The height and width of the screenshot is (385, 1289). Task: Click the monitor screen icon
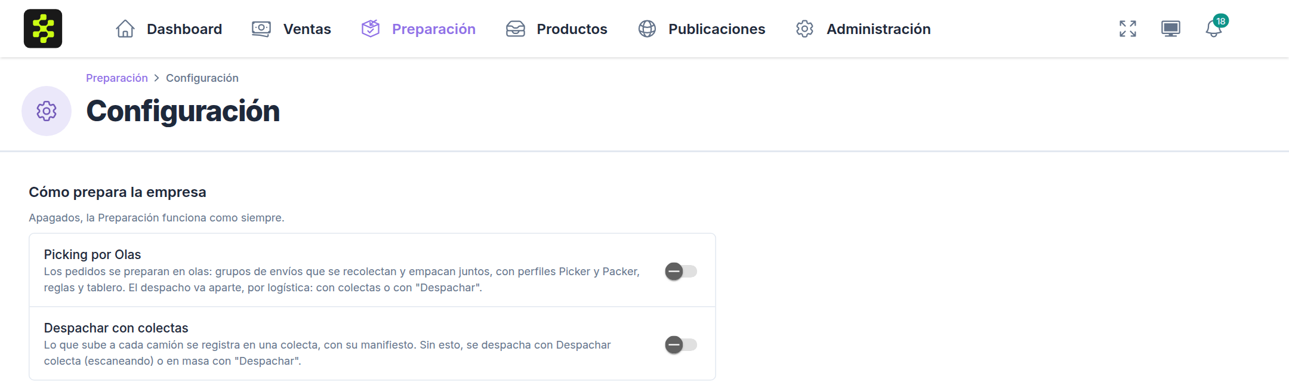click(1171, 29)
